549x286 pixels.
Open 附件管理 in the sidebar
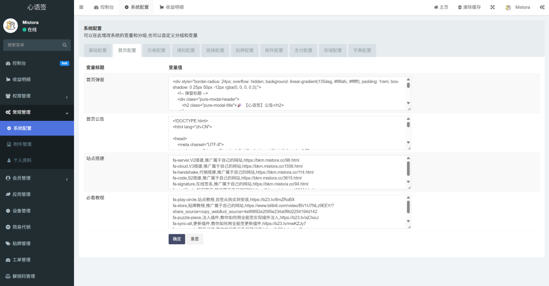tap(37, 144)
